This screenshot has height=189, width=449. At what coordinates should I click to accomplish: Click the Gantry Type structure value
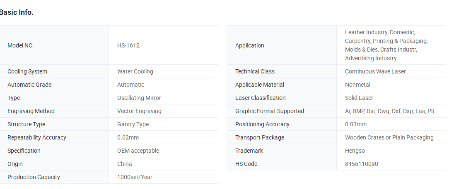[133, 124]
